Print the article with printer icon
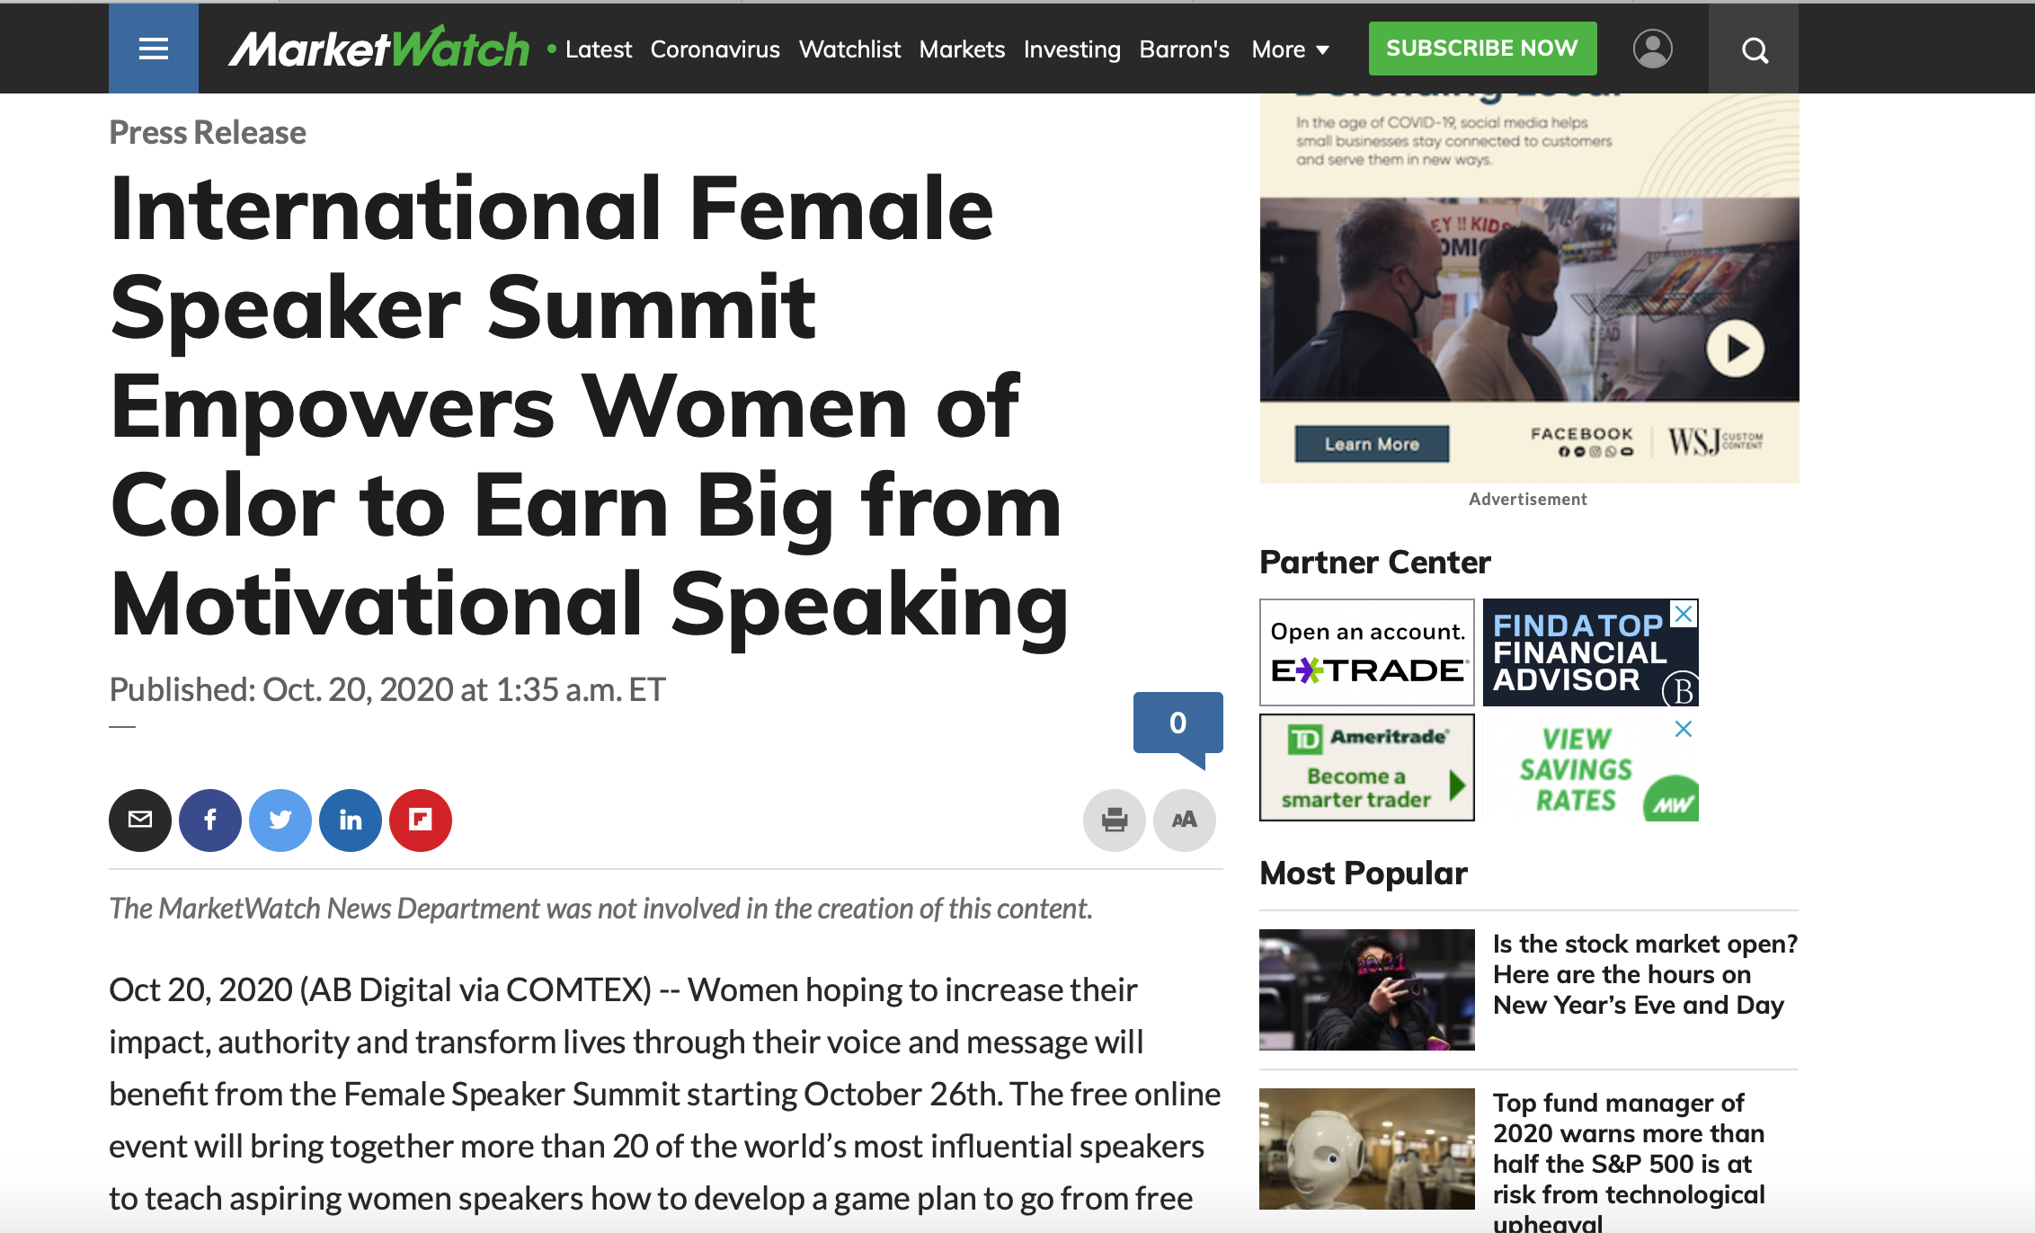 [x=1115, y=820]
